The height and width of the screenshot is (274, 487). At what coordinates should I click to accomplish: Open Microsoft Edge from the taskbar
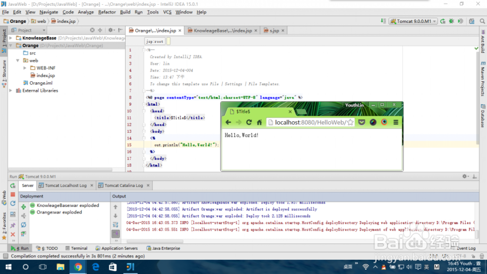(x=95, y=267)
